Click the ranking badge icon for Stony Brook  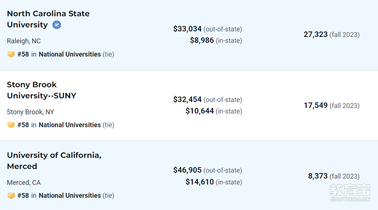[x=11, y=125]
